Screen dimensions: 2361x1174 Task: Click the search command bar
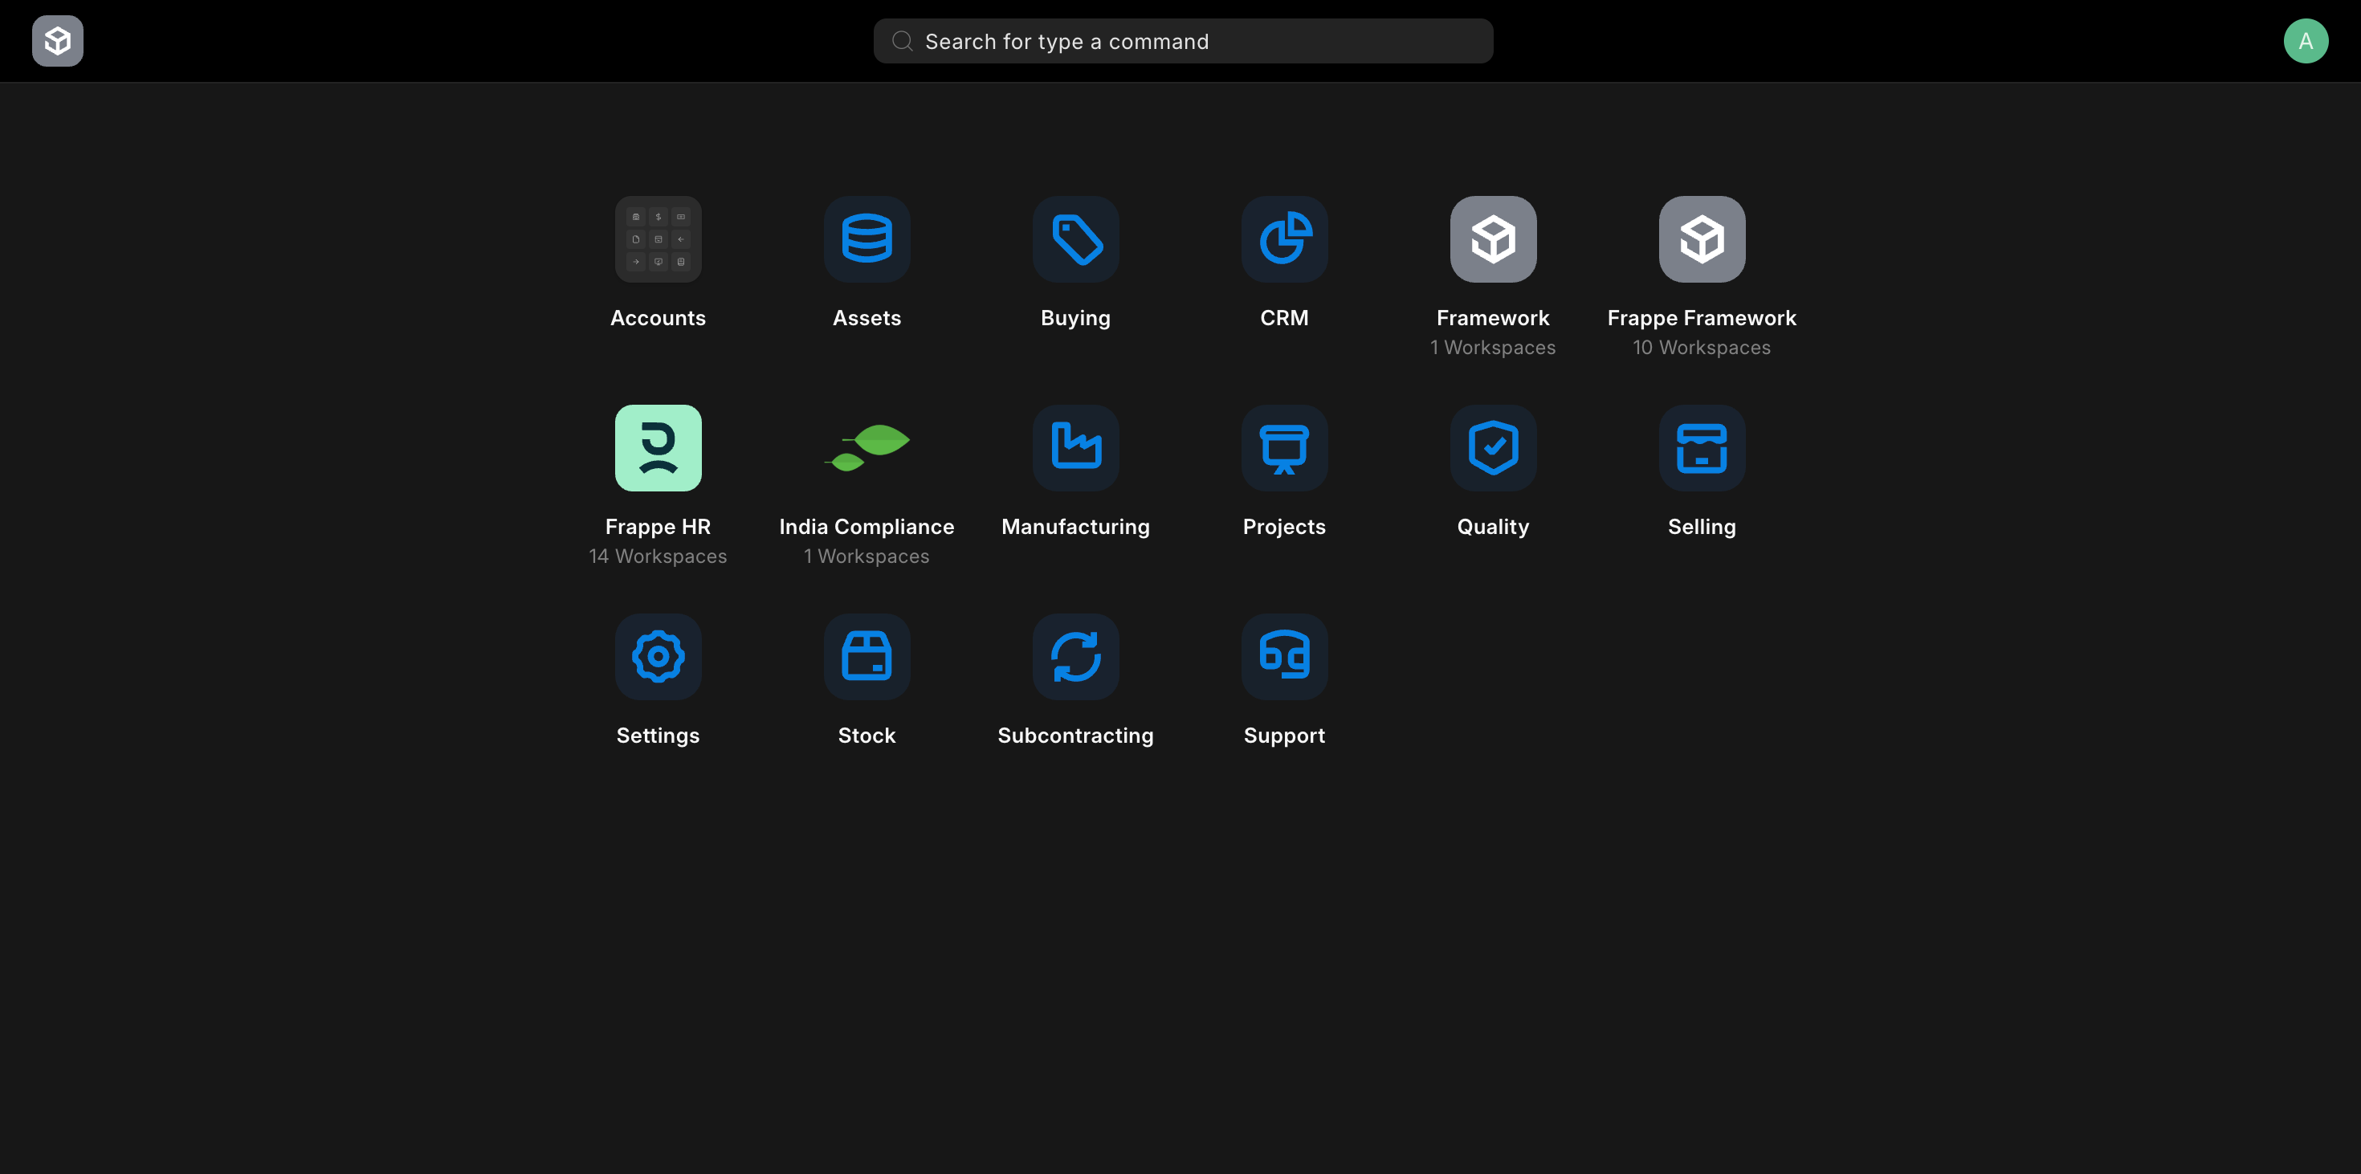coord(1182,40)
